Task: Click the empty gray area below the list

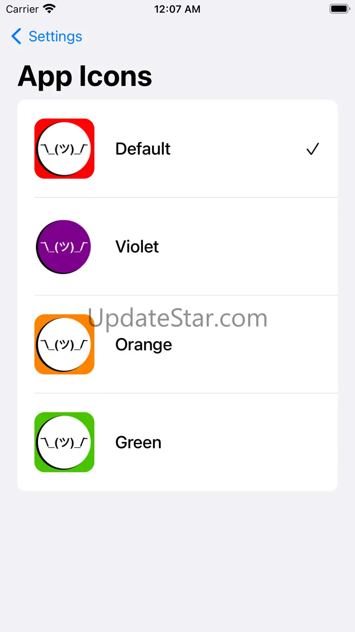Action: pos(177,560)
